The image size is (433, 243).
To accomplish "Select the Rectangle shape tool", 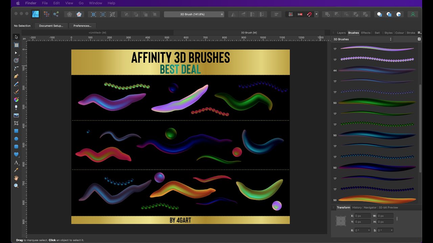I will [16, 131].
